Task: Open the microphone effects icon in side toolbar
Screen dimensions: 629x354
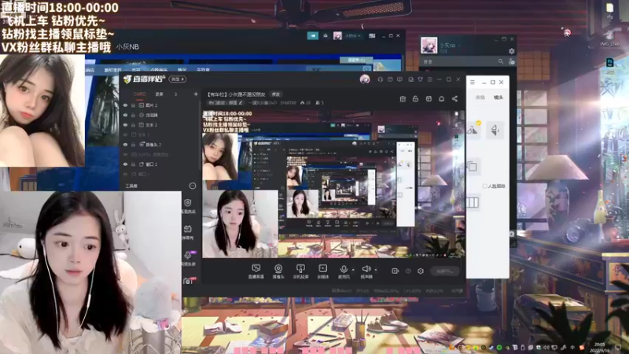Action: point(188,255)
